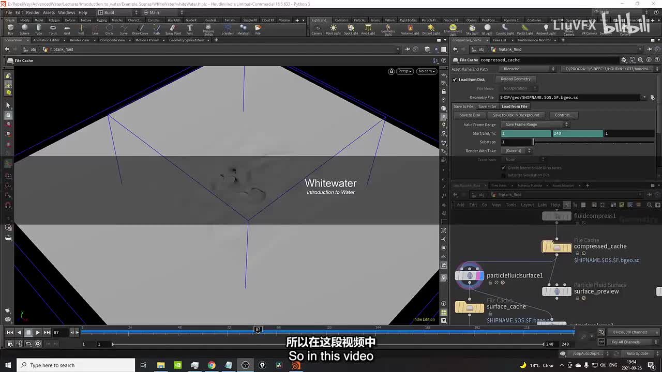The width and height of the screenshot is (662, 372).
Task: Click the Controls button
Action: (x=563, y=115)
